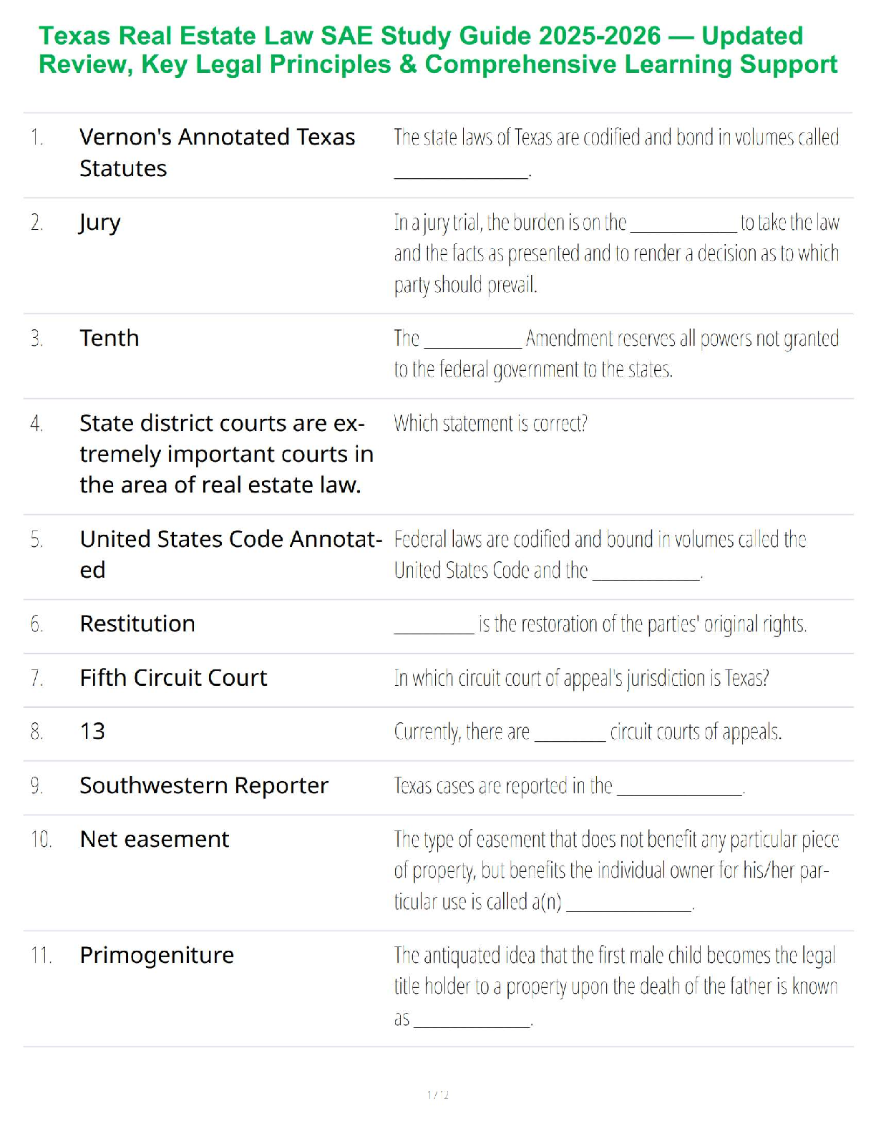Select the "Fifth Circuit Court" answer
Viewport: 876px width, 1134px height.
[173, 677]
